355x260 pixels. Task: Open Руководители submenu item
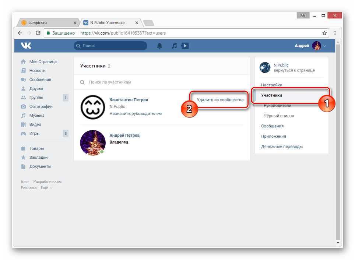277,106
